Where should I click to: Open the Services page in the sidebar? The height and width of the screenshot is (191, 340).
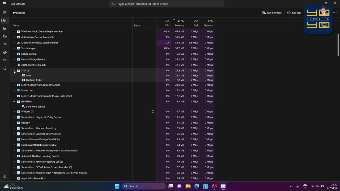(x=5, y=68)
